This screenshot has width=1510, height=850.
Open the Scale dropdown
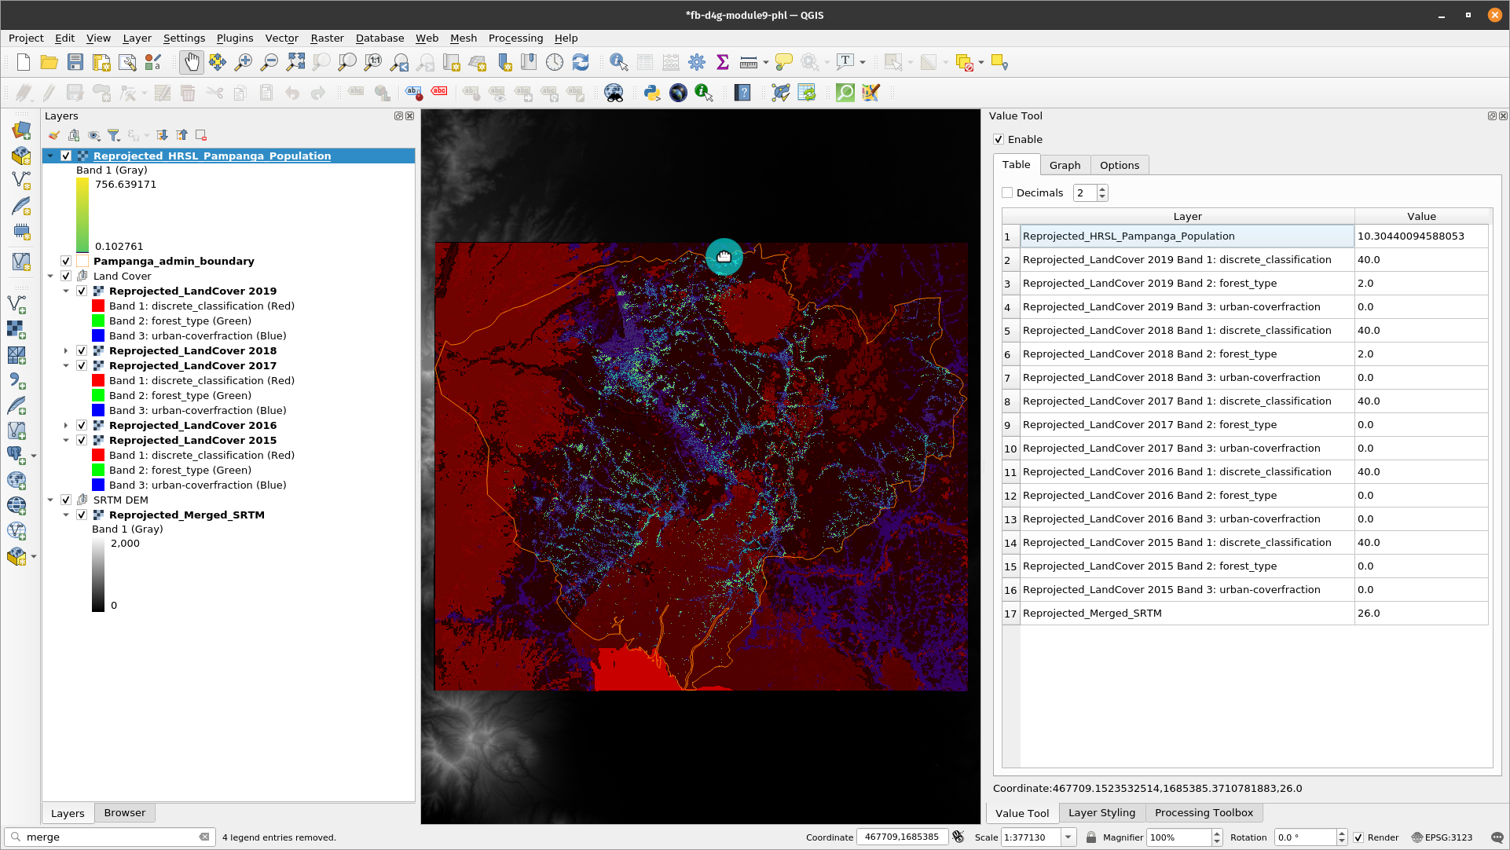pos(1068,837)
